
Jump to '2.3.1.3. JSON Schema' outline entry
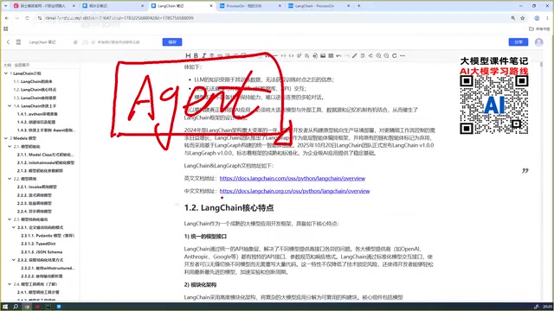point(42,251)
